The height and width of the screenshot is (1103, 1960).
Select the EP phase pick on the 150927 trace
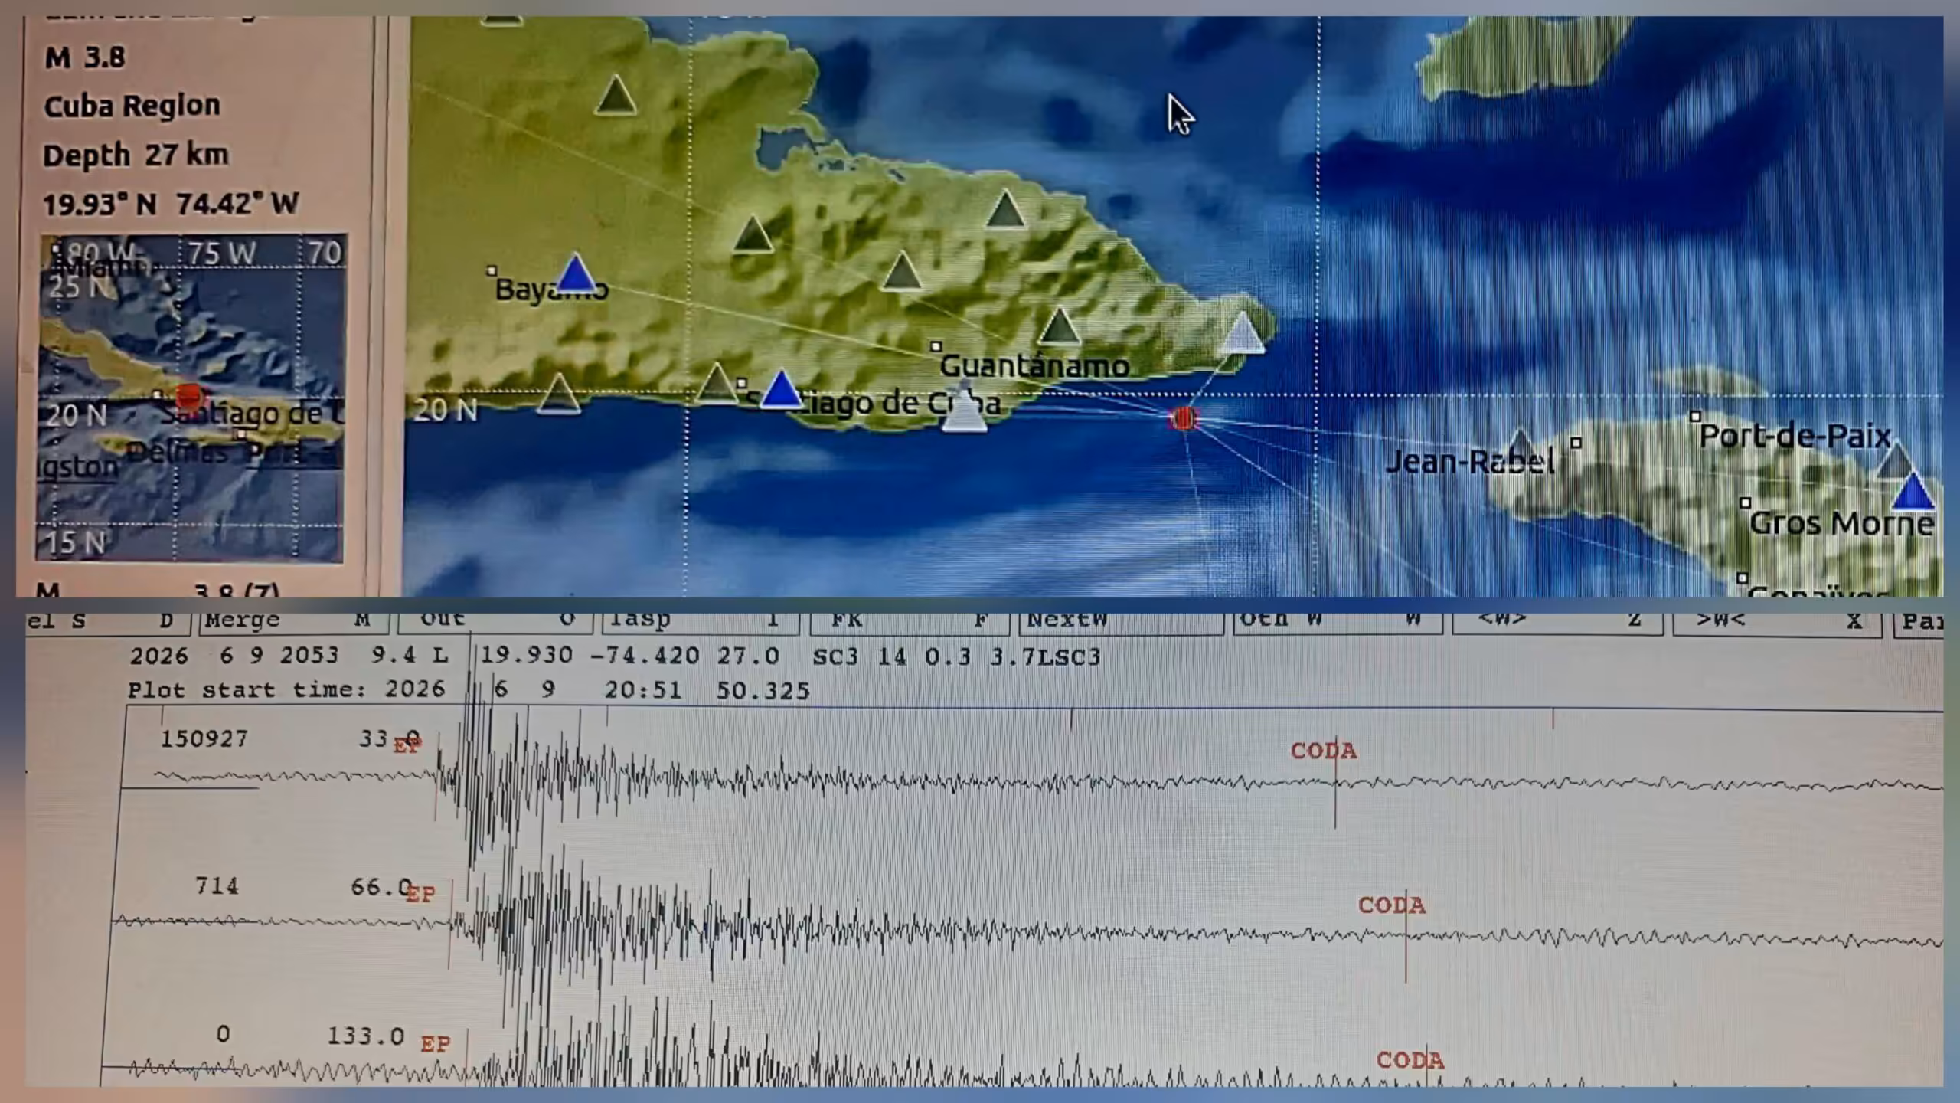click(x=406, y=745)
